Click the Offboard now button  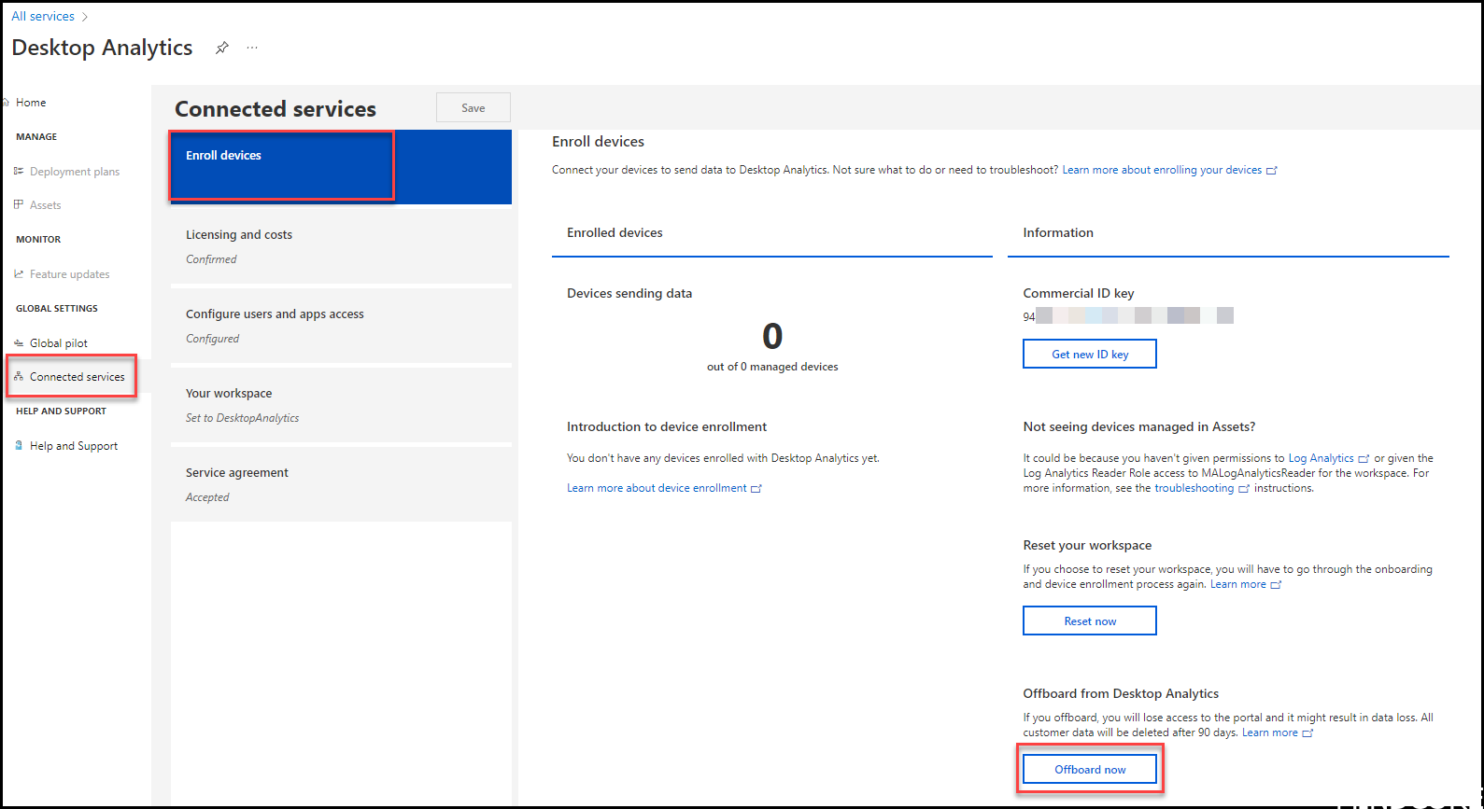click(1090, 769)
